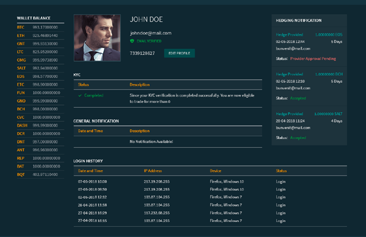Viewport: 366px width, 237px height.
Task: Click Hedge Provided link for SALT notification
Action: point(289,114)
